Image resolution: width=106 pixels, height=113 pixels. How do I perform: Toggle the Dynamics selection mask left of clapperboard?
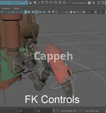[x=17, y=3]
